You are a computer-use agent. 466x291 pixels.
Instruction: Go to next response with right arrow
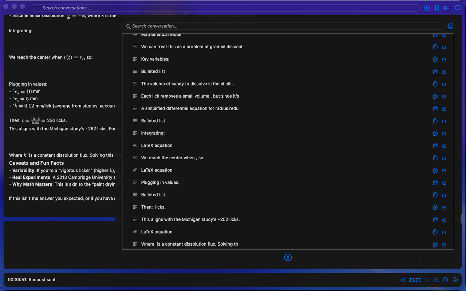point(427,280)
